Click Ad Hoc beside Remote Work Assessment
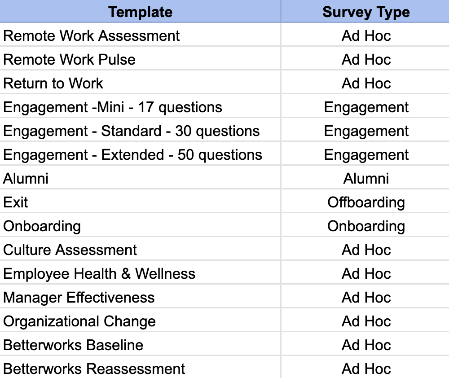 [365, 35]
